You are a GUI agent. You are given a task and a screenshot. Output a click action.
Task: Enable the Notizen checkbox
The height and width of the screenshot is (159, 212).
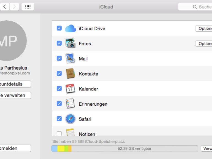point(59,134)
